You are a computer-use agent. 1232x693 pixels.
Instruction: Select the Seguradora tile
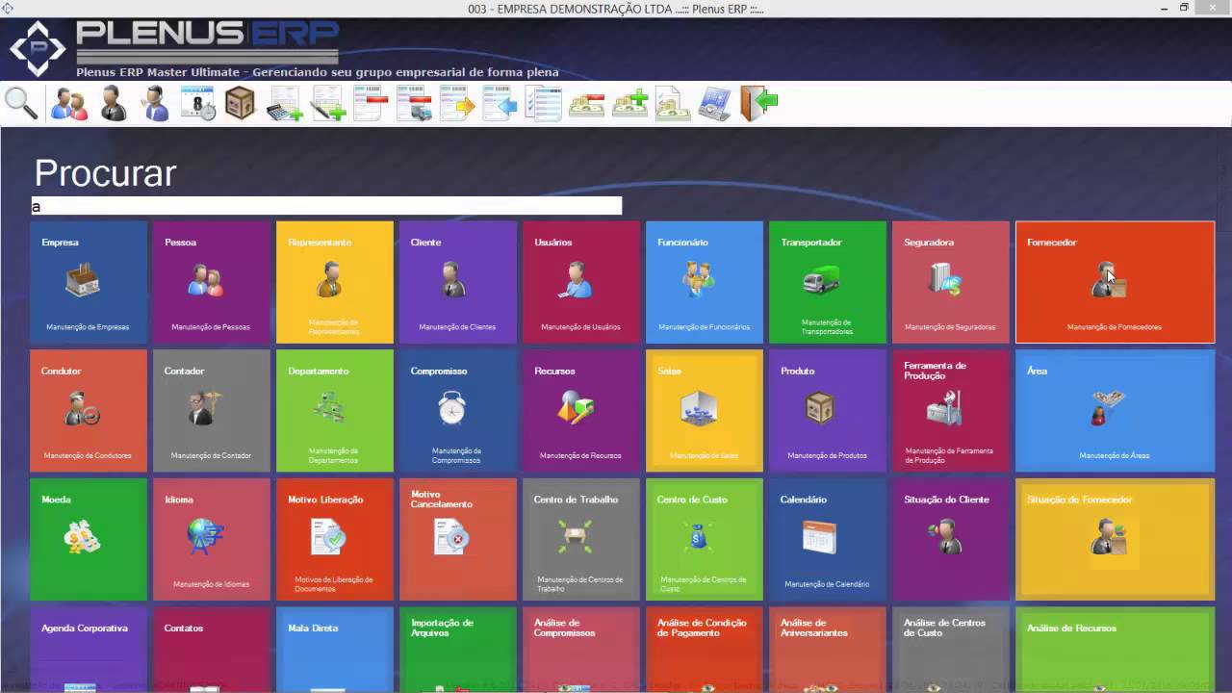(951, 282)
